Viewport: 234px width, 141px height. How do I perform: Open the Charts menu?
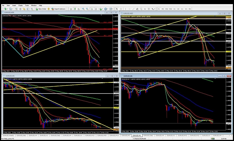[x=21, y=6]
